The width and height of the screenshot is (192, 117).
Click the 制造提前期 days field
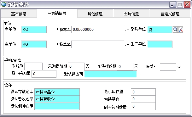point(125,66)
